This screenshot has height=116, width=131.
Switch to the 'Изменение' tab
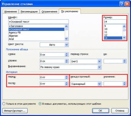[x=11, y=12]
